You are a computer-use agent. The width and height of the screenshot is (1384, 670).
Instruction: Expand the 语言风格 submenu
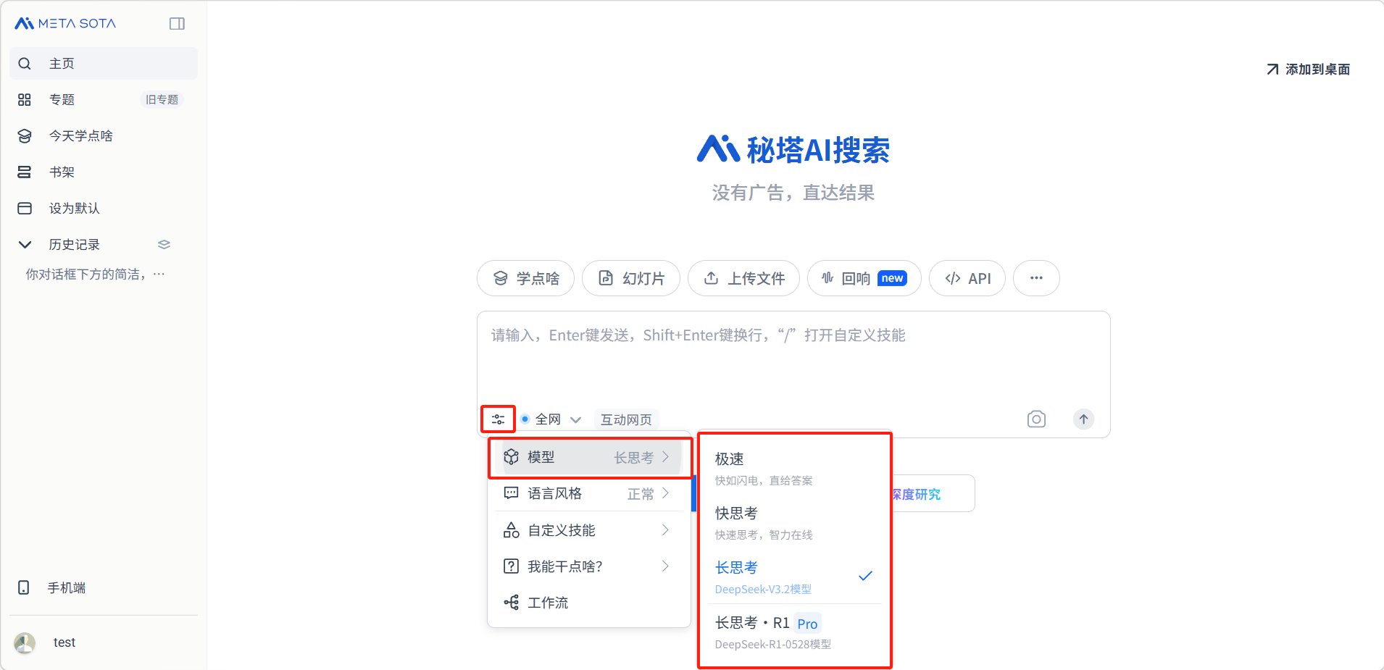pos(587,494)
